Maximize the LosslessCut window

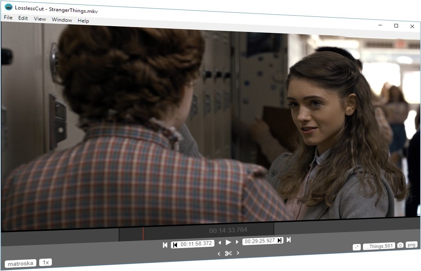[396, 26]
